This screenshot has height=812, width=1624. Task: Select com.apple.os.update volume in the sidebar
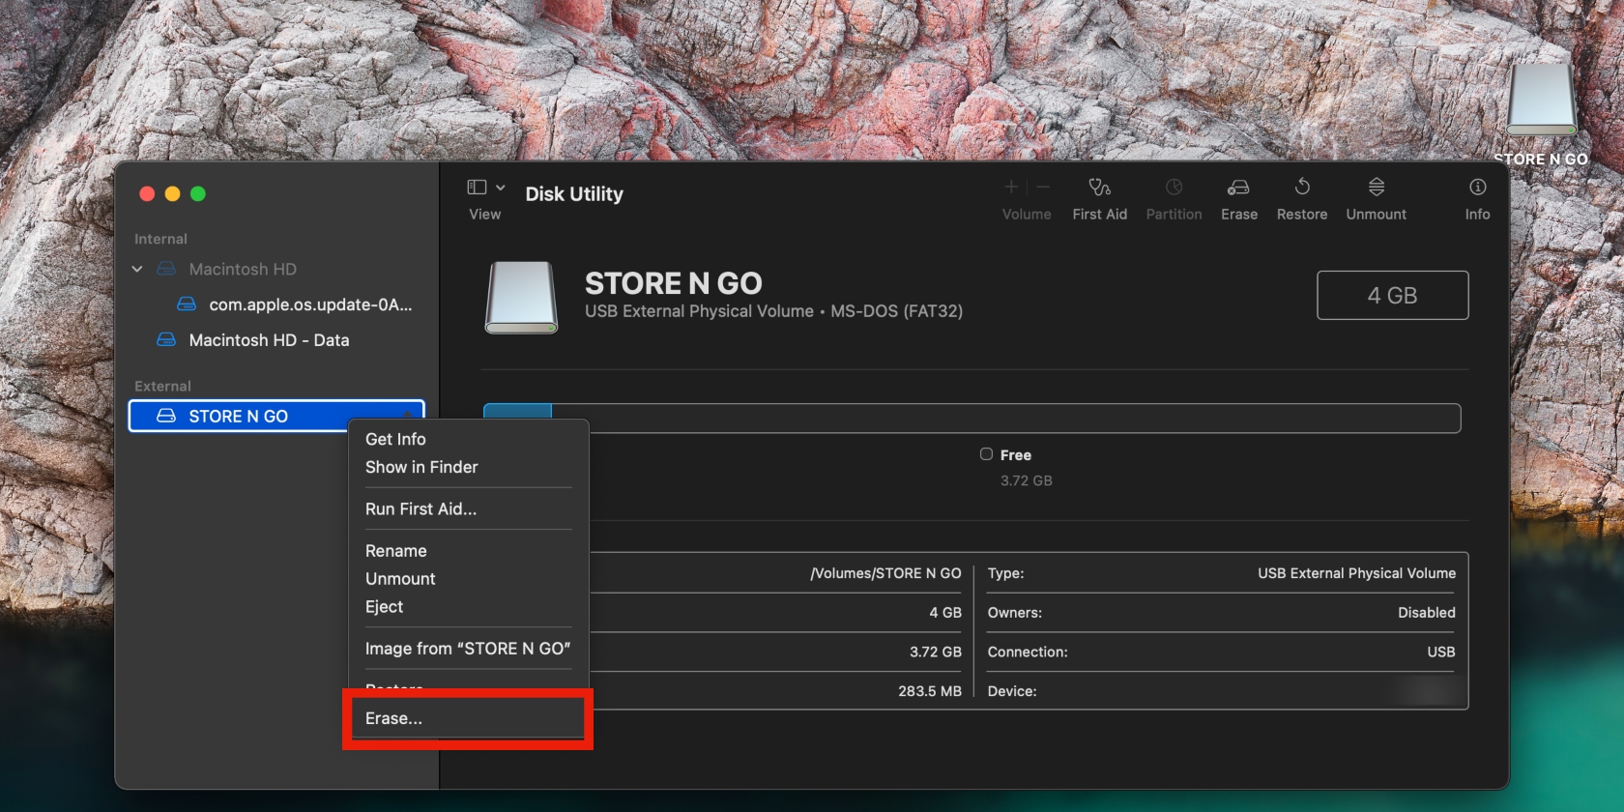(310, 304)
